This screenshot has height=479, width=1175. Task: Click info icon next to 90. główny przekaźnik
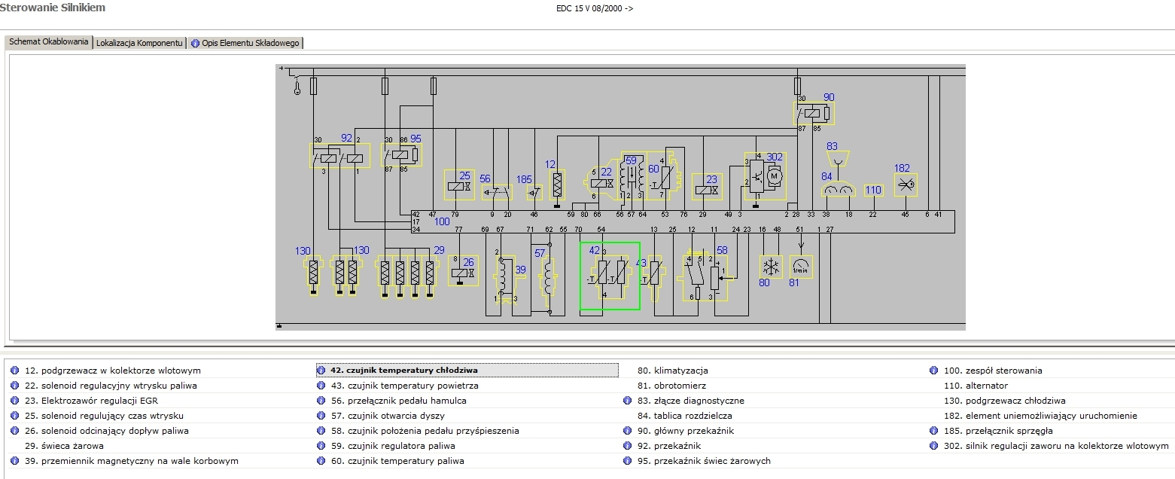coord(627,430)
